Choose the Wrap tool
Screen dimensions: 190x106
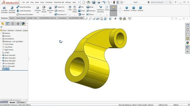tap(90, 7)
